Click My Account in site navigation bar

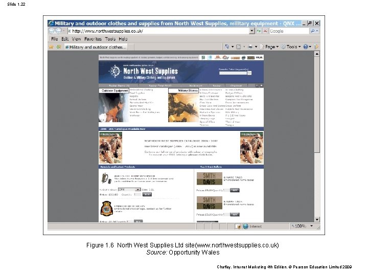195,86
